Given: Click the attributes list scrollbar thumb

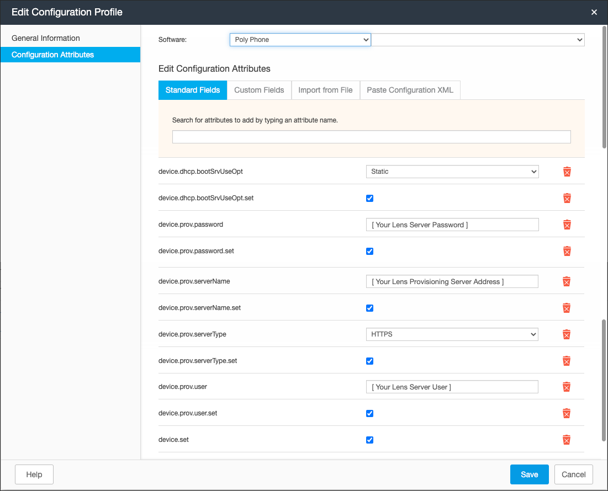Looking at the screenshot, I should coord(604,380).
